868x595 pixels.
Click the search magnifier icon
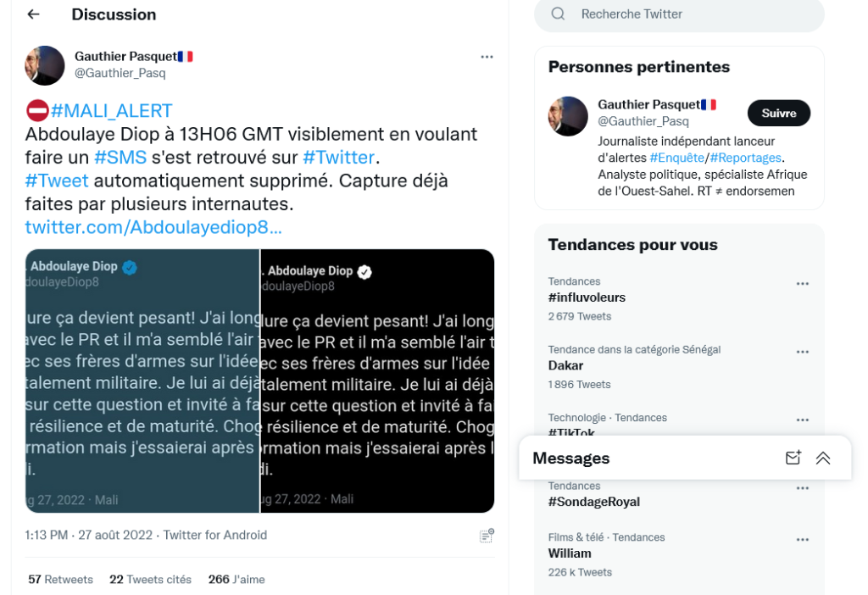pyautogui.click(x=558, y=14)
